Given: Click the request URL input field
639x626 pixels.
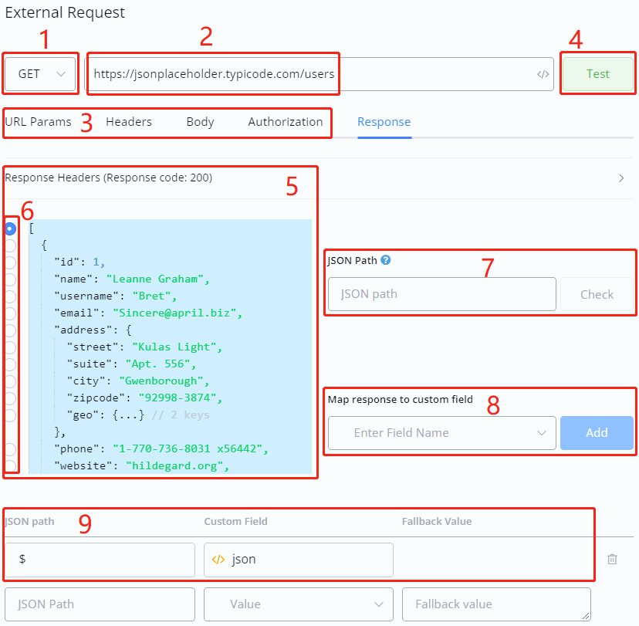Looking at the screenshot, I should point(309,74).
